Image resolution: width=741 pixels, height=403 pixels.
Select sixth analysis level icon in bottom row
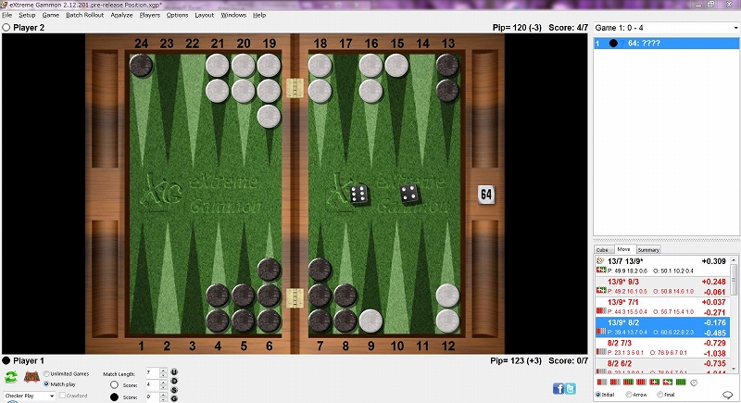(668, 382)
